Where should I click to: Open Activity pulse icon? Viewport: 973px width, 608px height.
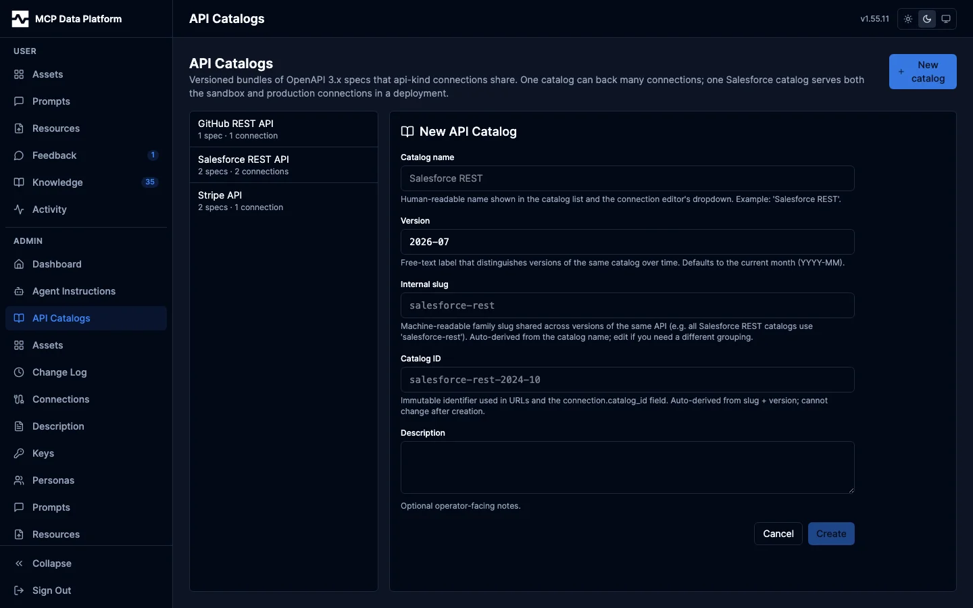click(x=19, y=209)
